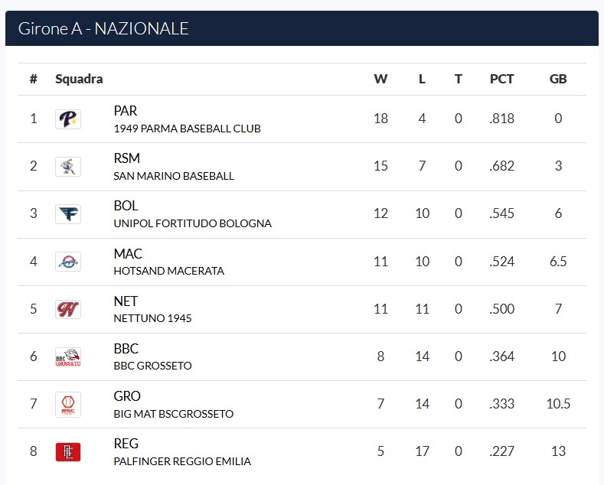Click the Parma Baseball Club logo
The image size is (604, 485).
[x=68, y=119]
